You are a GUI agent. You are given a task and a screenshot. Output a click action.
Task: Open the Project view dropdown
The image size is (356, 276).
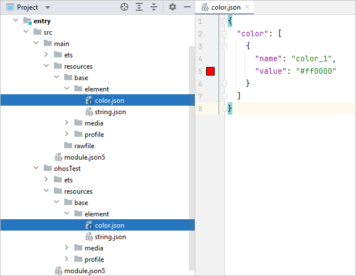[x=47, y=7]
